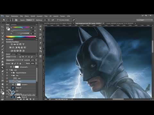Toggle the Tonwerte schützen checkbox

(58, 20)
